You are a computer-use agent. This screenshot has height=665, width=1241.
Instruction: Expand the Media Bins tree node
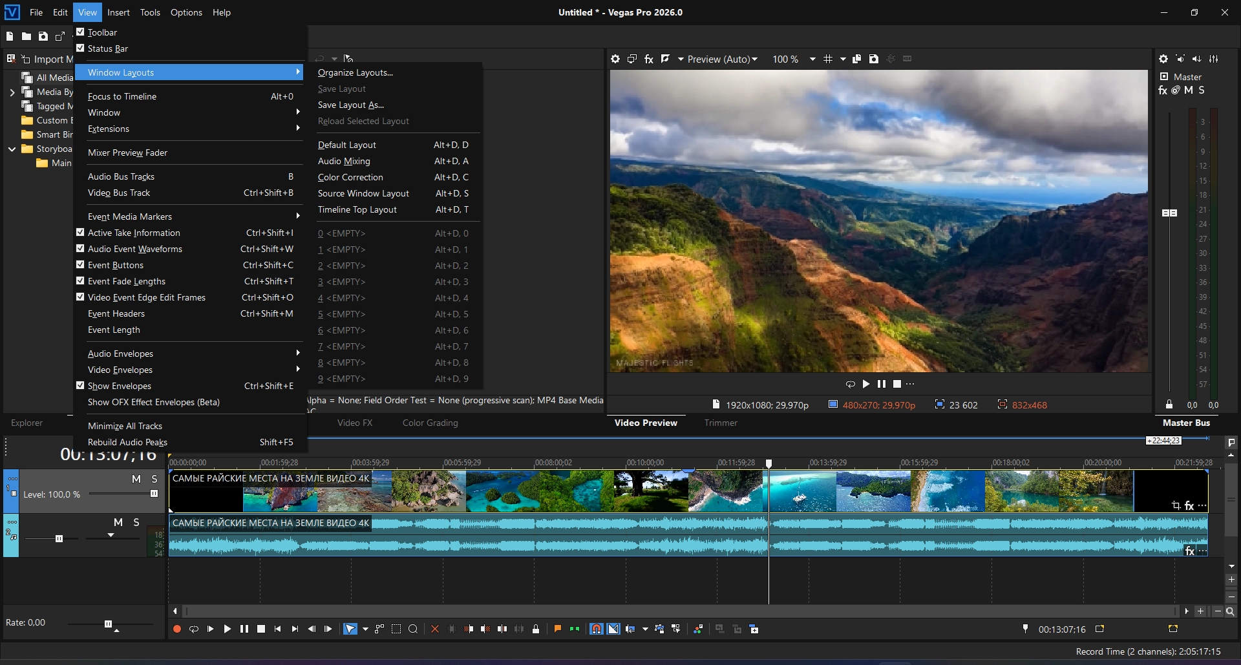tap(12, 92)
